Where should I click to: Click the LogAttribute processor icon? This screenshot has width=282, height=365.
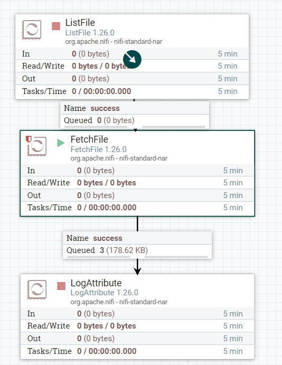[x=37, y=289]
